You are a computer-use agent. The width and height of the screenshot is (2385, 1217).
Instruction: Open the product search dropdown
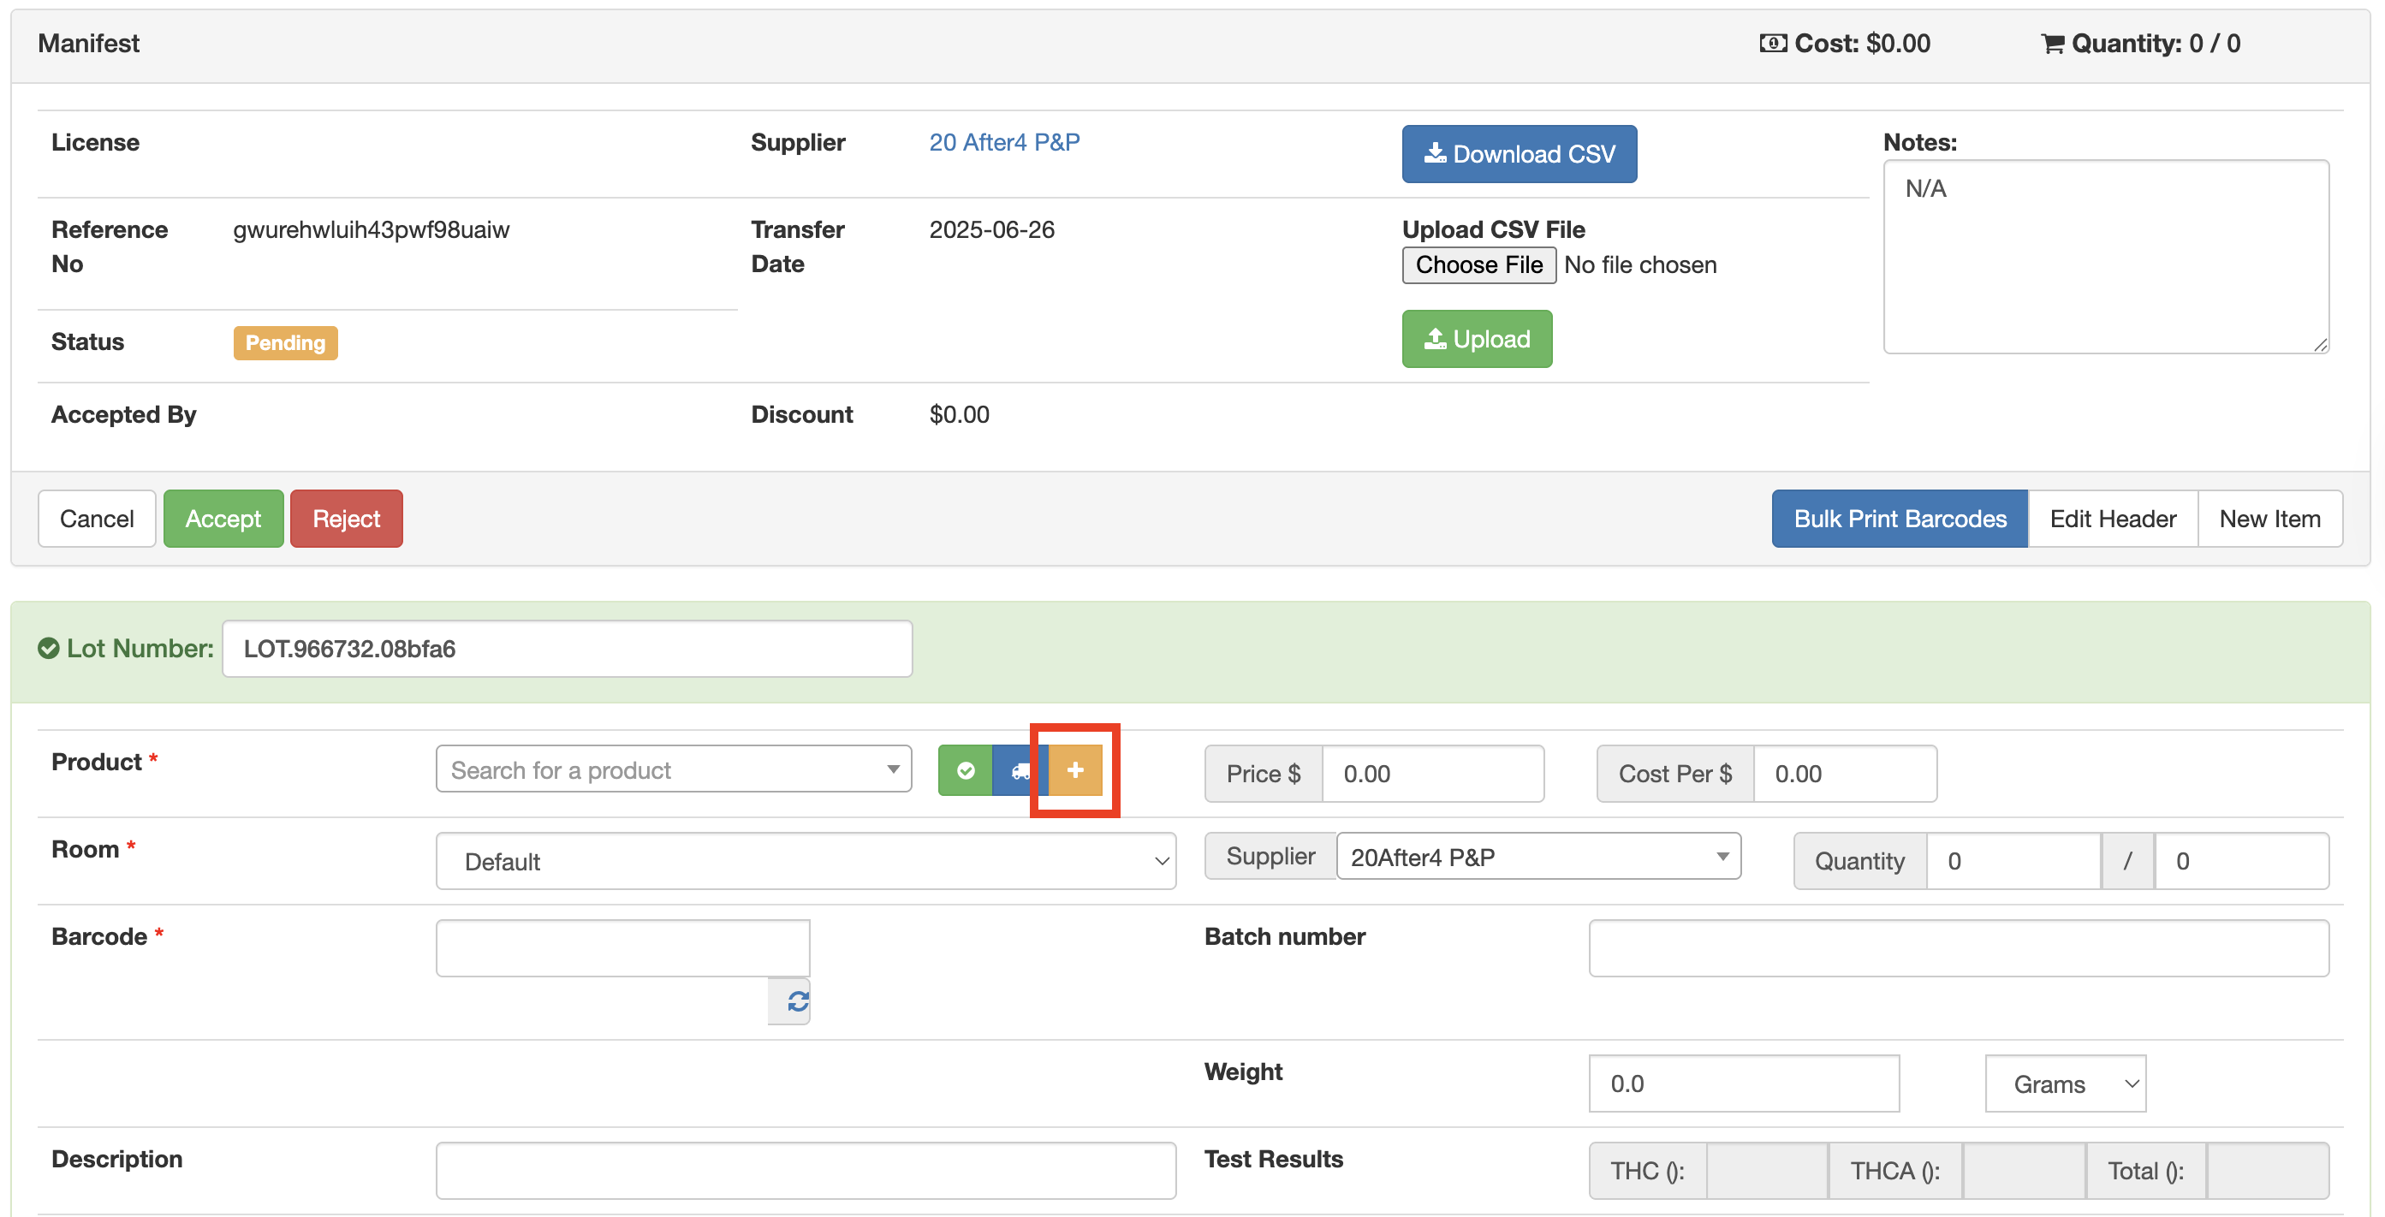pos(673,769)
